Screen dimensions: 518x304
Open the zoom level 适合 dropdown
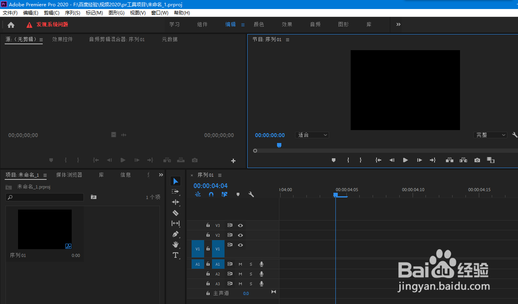coord(312,135)
